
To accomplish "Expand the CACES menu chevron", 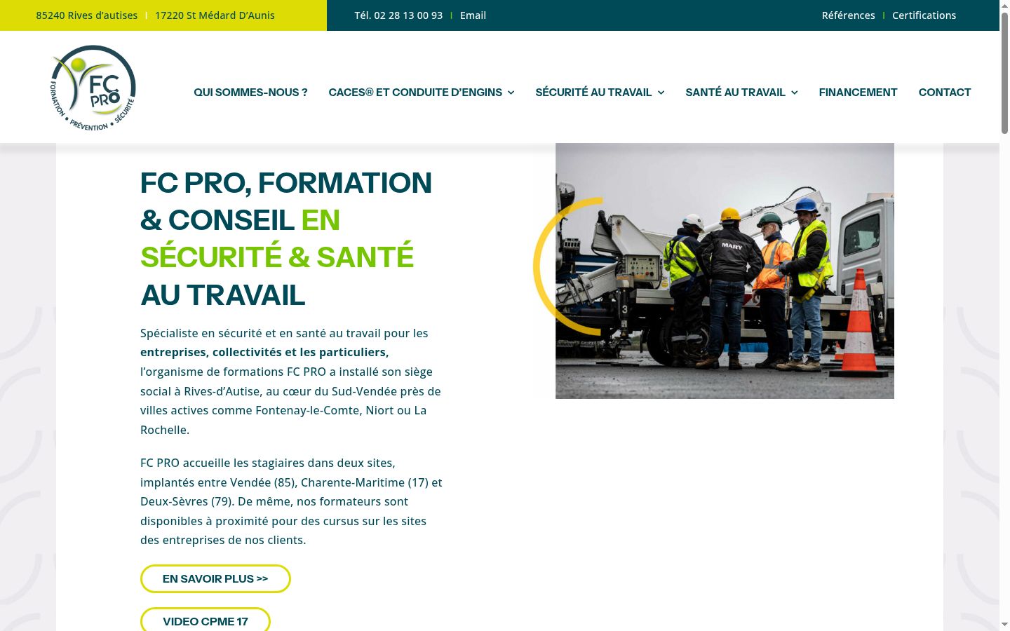I will (x=511, y=93).
